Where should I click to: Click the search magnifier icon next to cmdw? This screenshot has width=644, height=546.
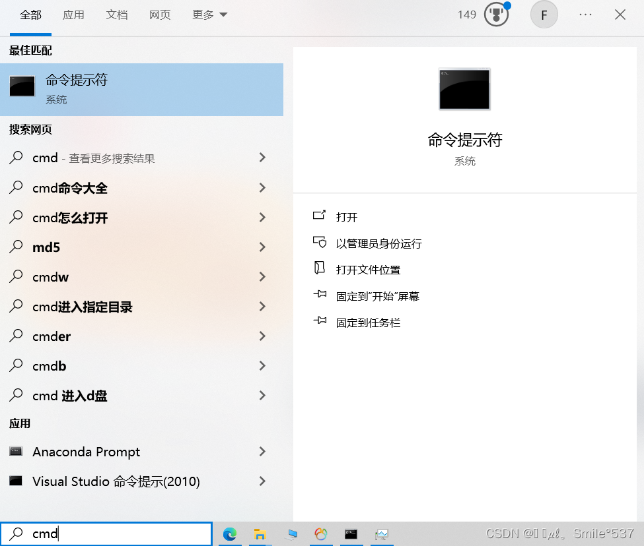point(16,276)
